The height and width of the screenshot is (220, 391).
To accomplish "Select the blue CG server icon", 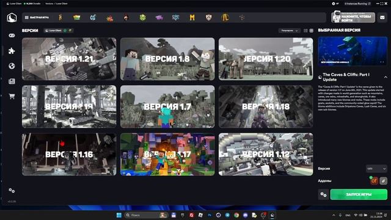I will click(x=93, y=18).
